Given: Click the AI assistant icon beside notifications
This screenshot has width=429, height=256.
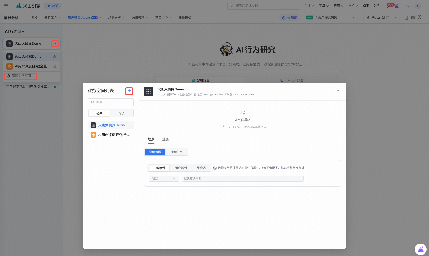Looking at the screenshot, I should [x=397, y=6].
